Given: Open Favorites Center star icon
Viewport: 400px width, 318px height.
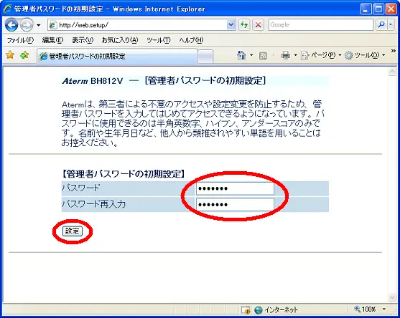Looking at the screenshot, I should click(x=10, y=54).
